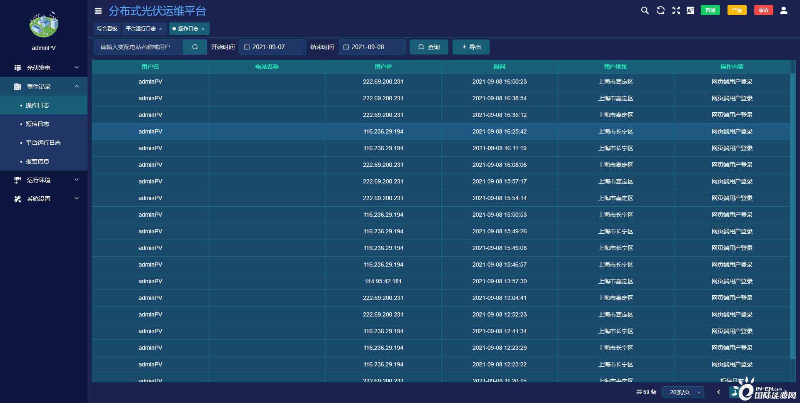Click the 导出 export button
800x403 pixels.
tap(471, 47)
